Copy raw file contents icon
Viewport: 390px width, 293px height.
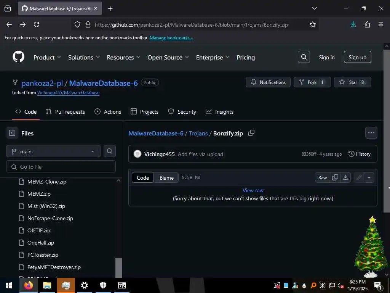click(335, 177)
